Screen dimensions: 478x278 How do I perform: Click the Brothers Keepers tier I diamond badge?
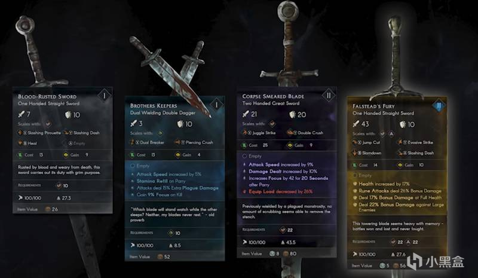tap(216, 105)
